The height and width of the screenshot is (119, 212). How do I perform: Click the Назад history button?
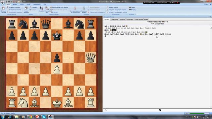[132, 7]
